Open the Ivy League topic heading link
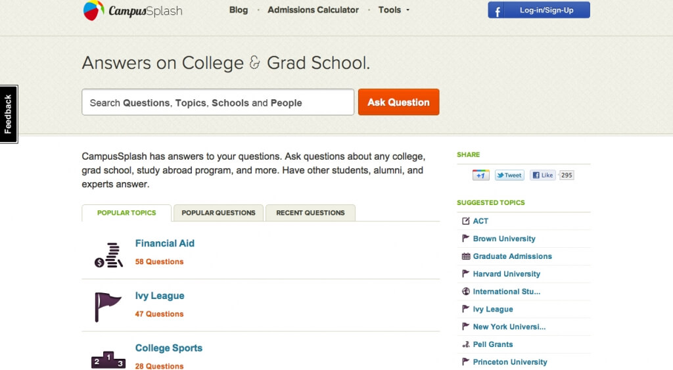Image resolution: width=673 pixels, height=370 pixels. click(x=160, y=296)
